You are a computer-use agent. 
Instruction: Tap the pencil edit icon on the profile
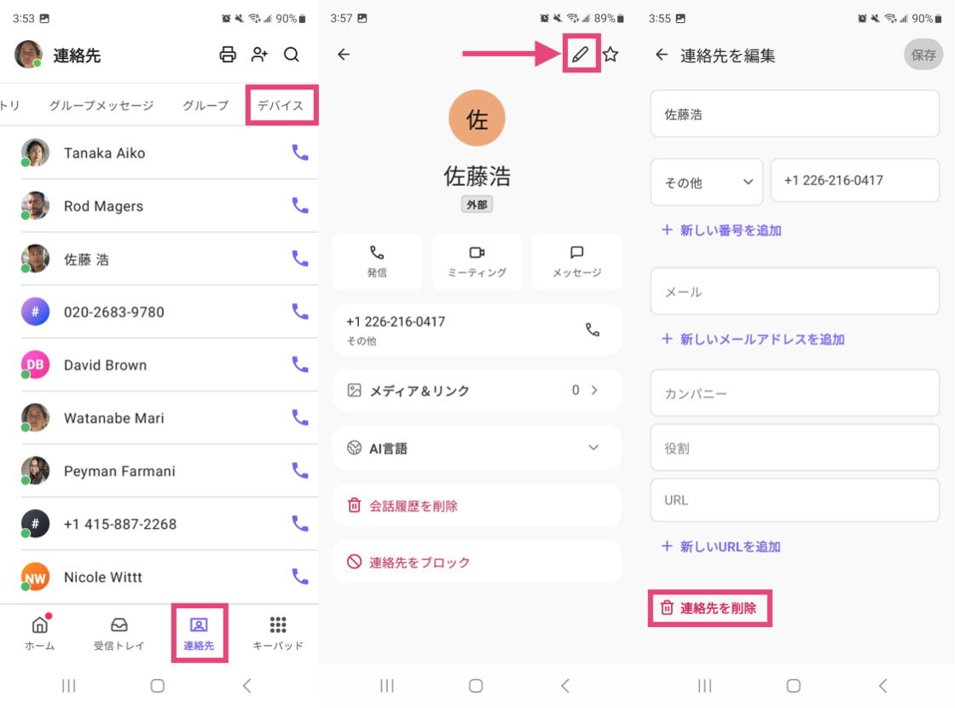(581, 54)
